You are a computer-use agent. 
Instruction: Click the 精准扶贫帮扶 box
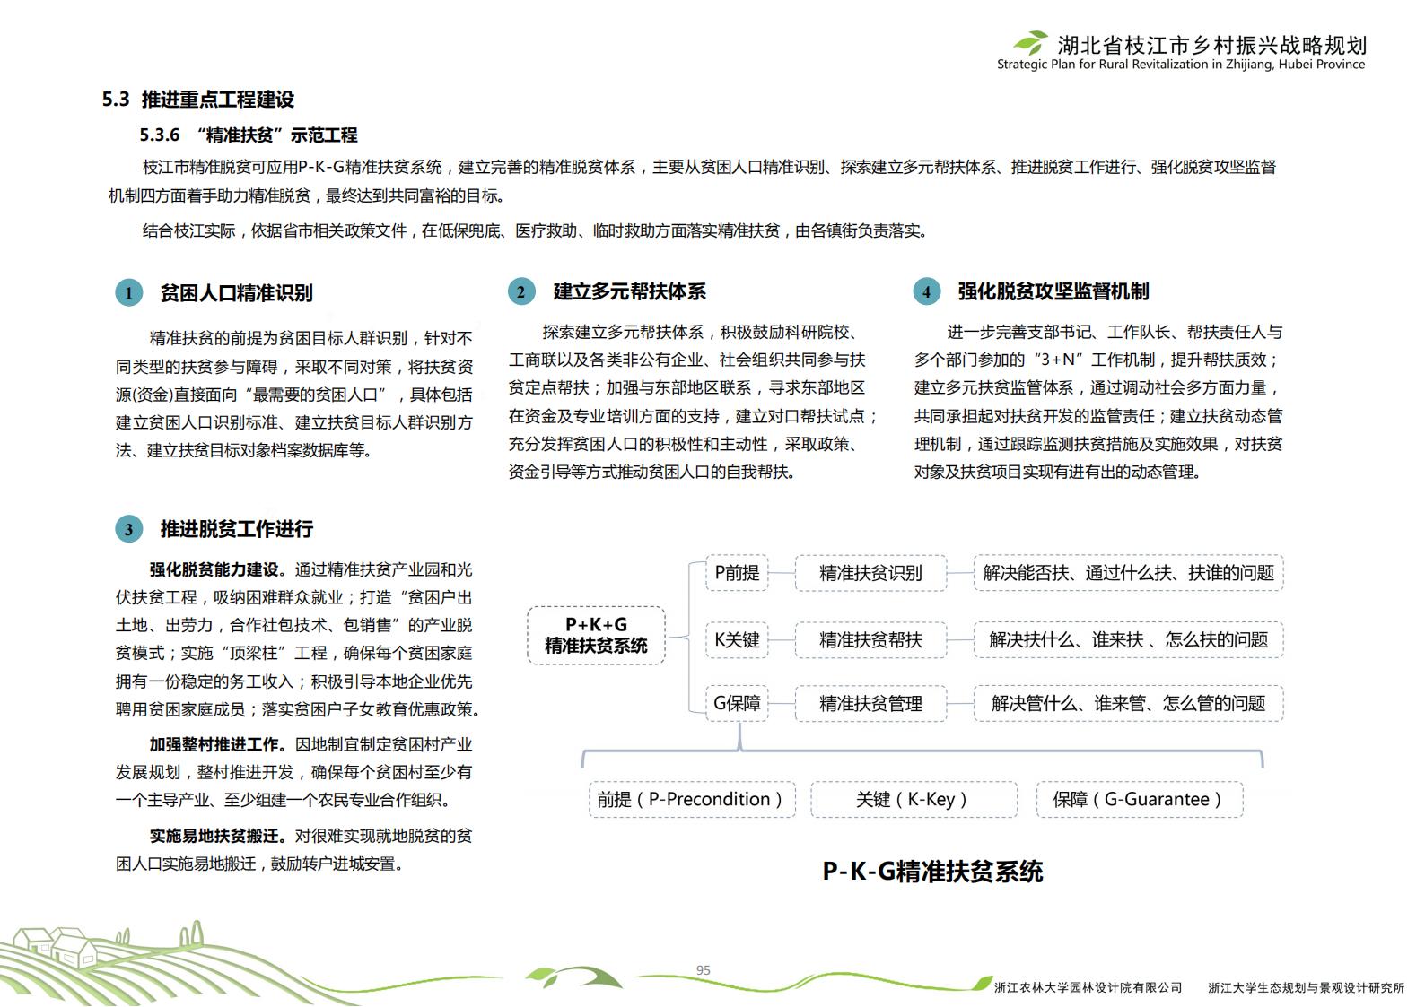[870, 639]
